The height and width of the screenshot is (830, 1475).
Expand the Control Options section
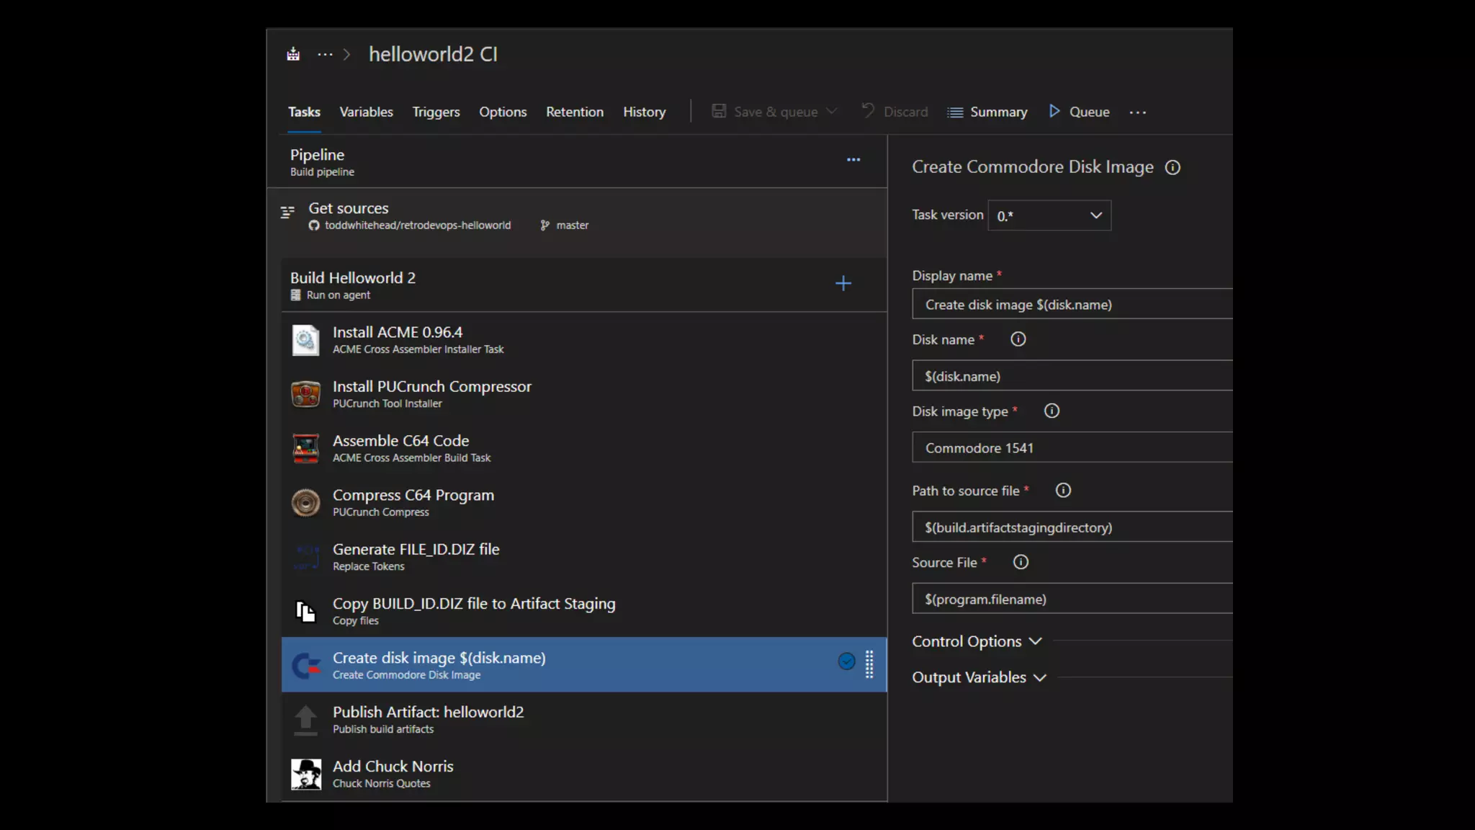tap(977, 641)
